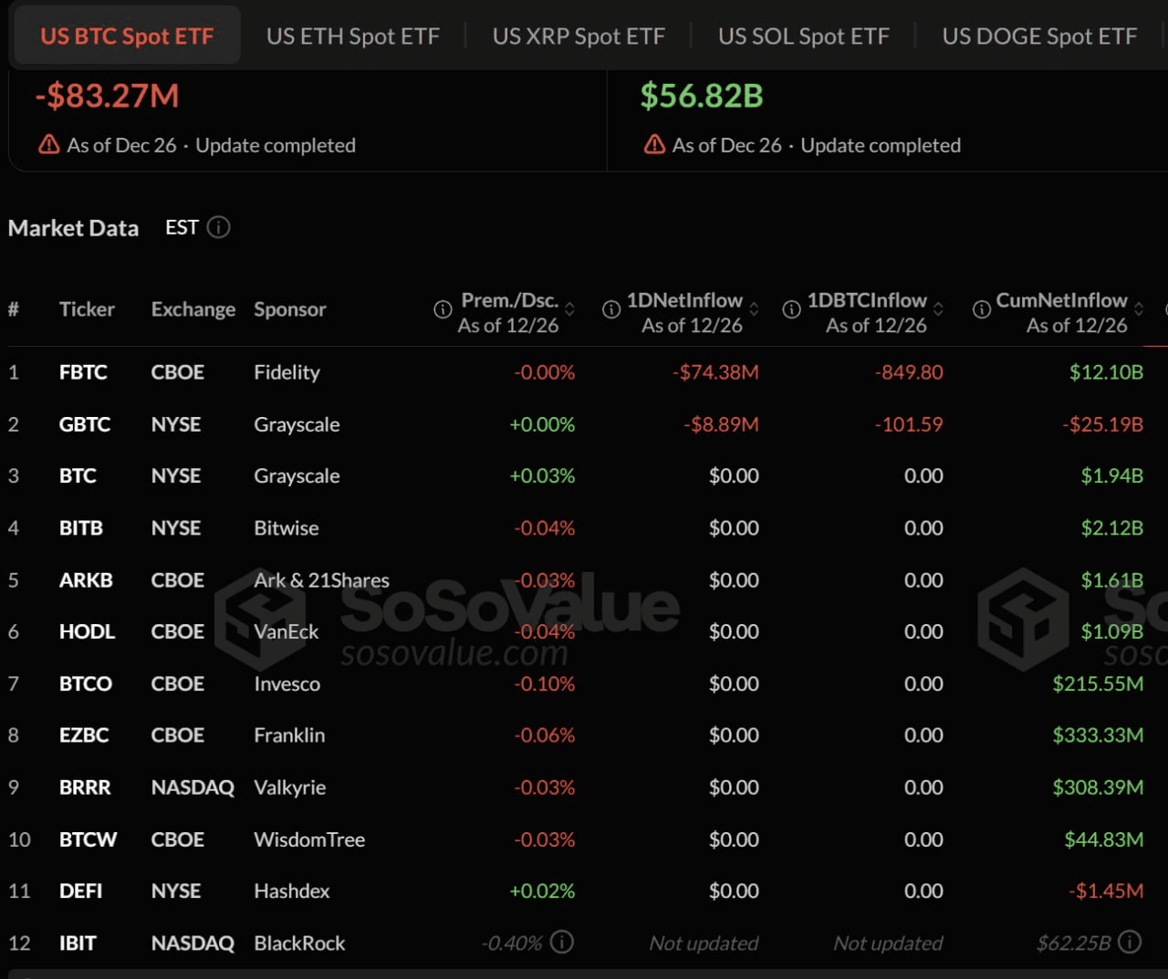Click the GBTC ticker link

coord(85,423)
